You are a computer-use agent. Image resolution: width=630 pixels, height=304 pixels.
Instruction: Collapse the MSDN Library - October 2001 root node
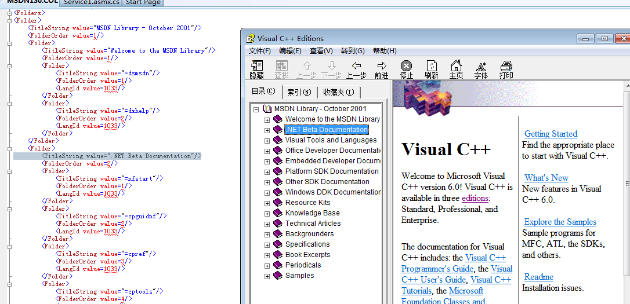pyautogui.click(x=256, y=109)
